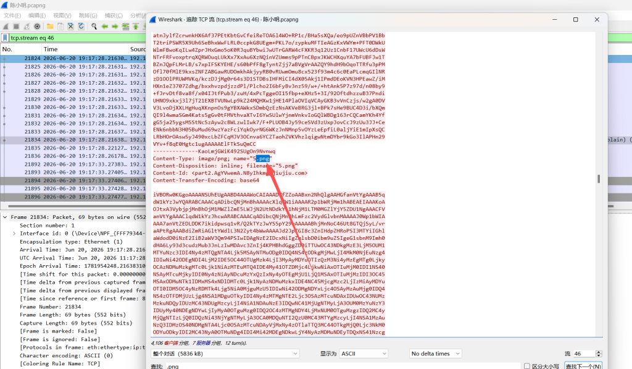Select packet row 21834

click(x=73, y=140)
